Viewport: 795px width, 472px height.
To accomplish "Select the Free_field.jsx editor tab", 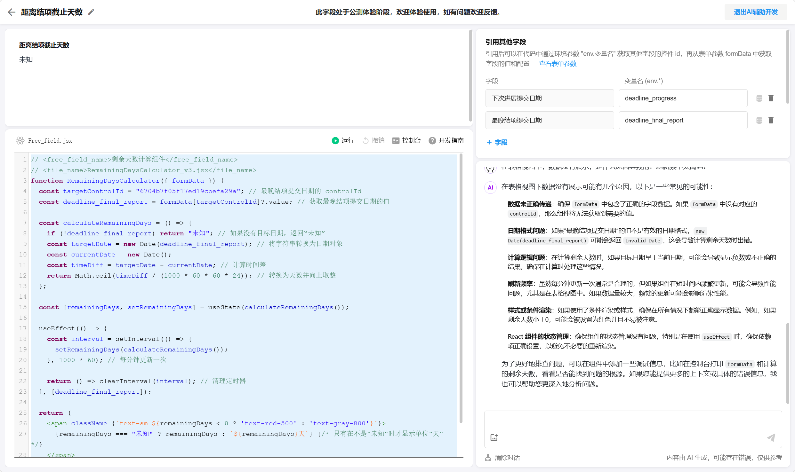I will (x=50, y=141).
